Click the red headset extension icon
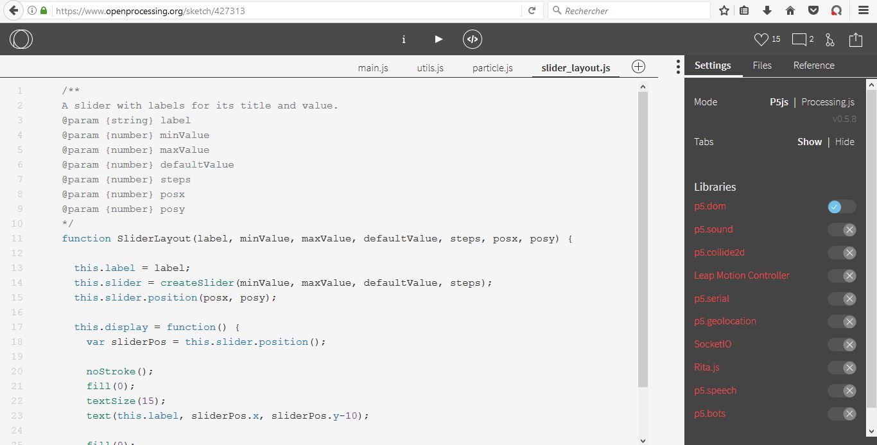The width and height of the screenshot is (877, 445). pyautogui.click(x=836, y=10)
